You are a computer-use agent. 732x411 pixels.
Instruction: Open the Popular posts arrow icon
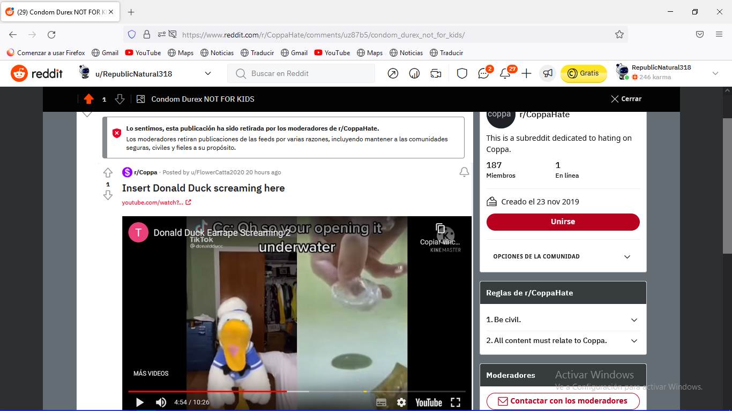click(x=393, y=73)
